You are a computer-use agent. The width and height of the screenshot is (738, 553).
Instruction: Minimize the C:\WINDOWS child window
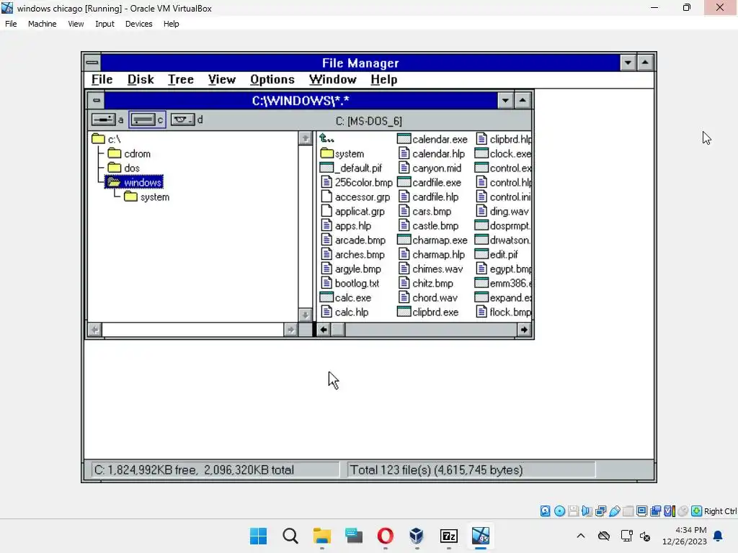[505, 100]
